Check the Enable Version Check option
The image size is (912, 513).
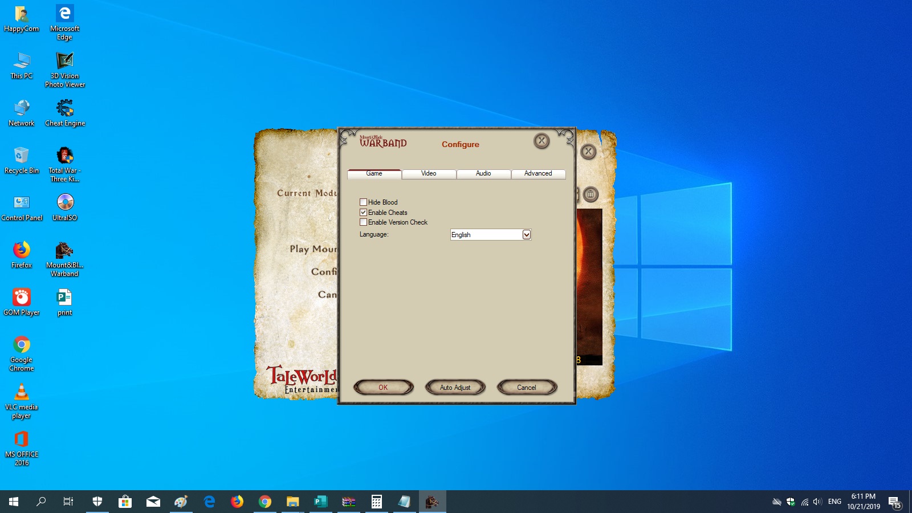coord(363,222)
